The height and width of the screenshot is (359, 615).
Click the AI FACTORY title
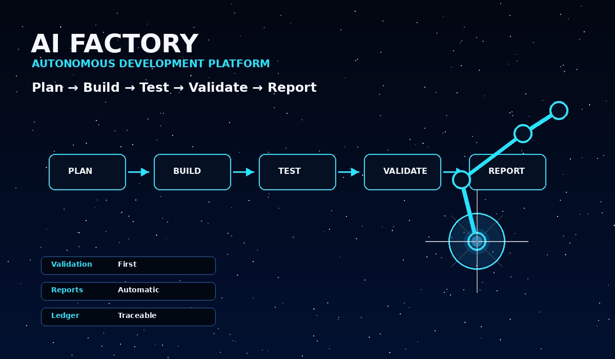(x=114, y=44)
